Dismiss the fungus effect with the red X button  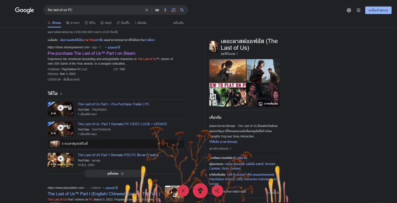(183, 191)
